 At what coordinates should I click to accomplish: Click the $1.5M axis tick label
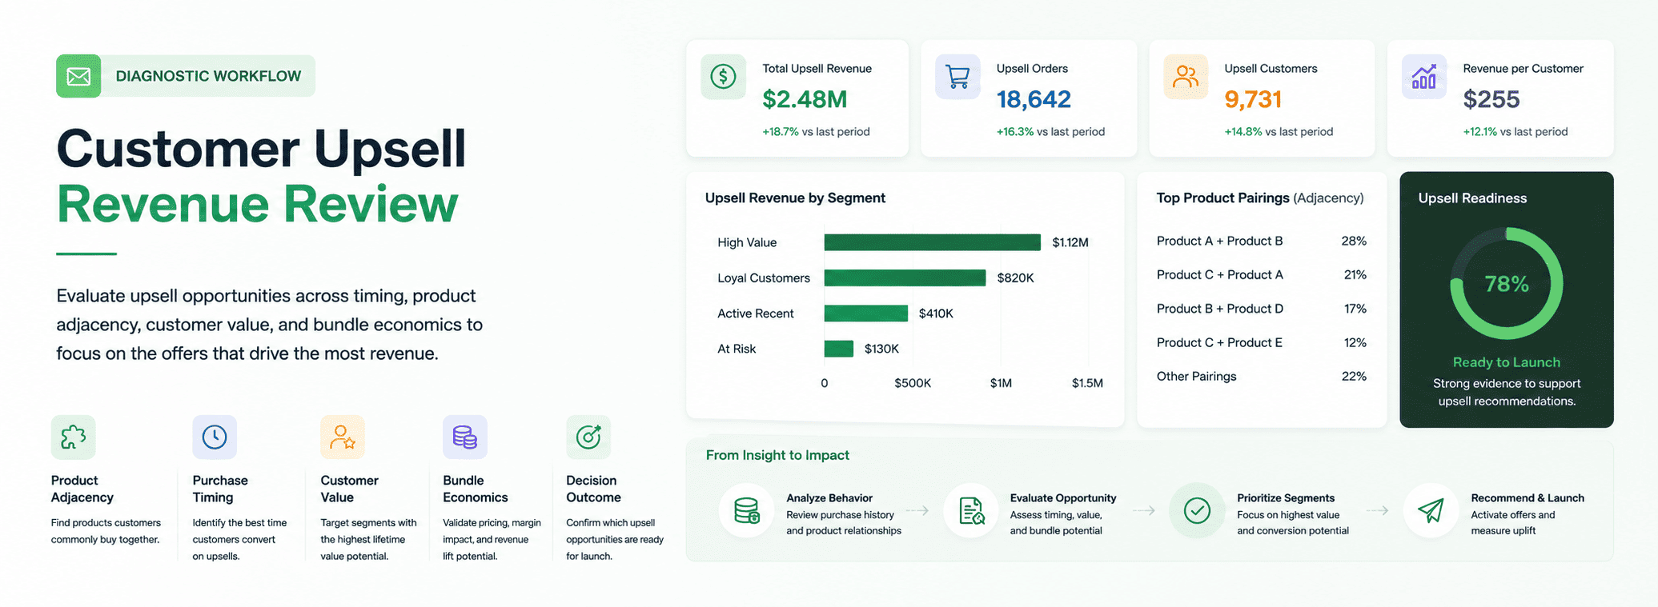tap(1087, 383)
